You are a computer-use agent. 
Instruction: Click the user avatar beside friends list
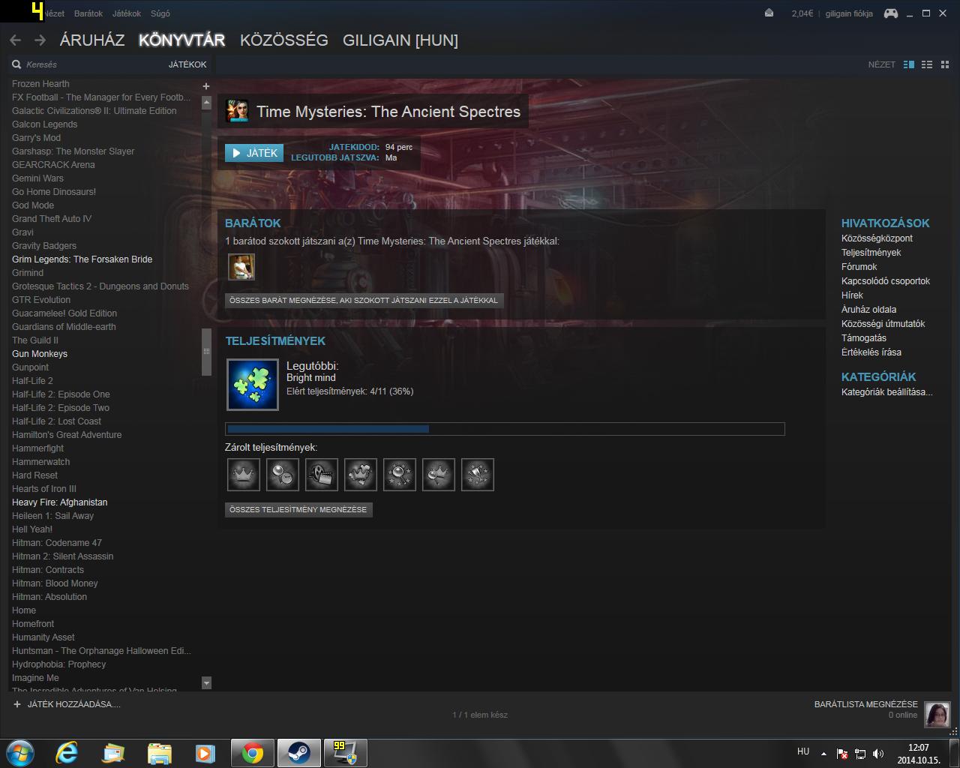pyautogui.click(x=937, y=715)
